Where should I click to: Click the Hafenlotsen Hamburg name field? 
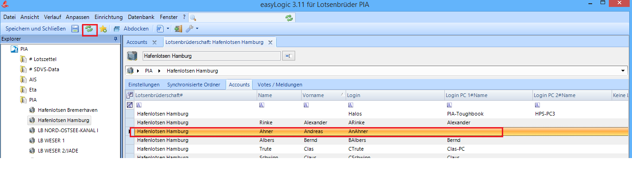[x=211, y=56]
